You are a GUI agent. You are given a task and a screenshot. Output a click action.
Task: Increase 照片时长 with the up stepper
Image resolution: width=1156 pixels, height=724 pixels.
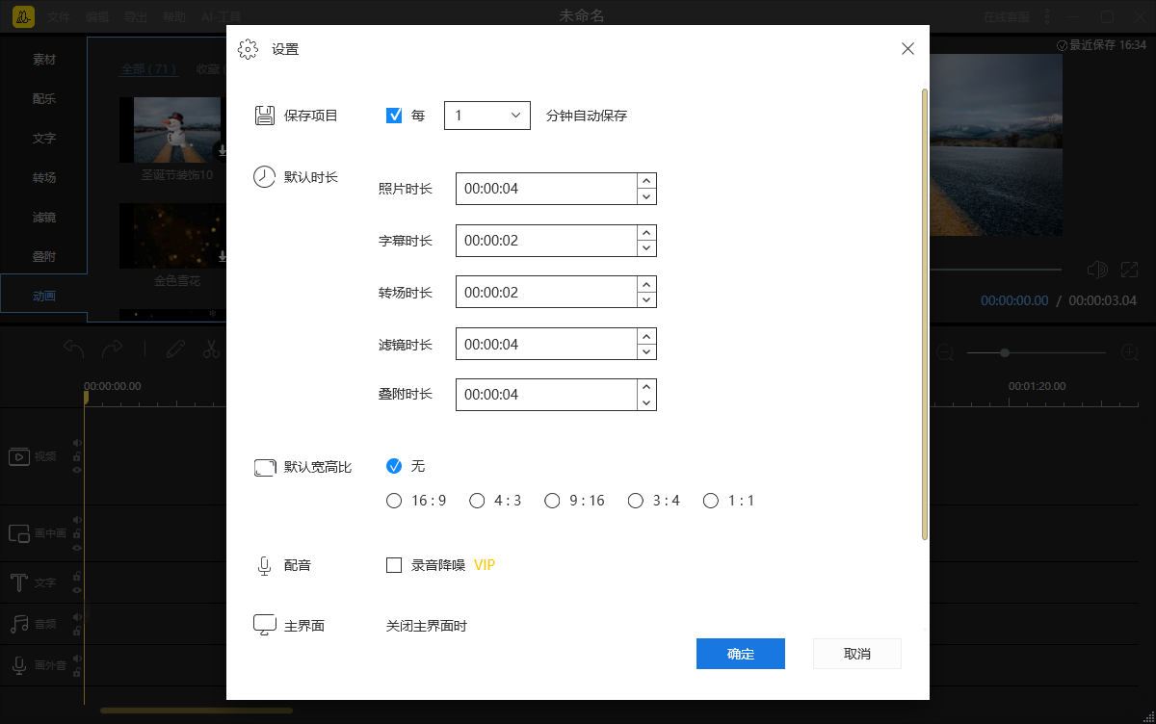[x=646, y=182]
